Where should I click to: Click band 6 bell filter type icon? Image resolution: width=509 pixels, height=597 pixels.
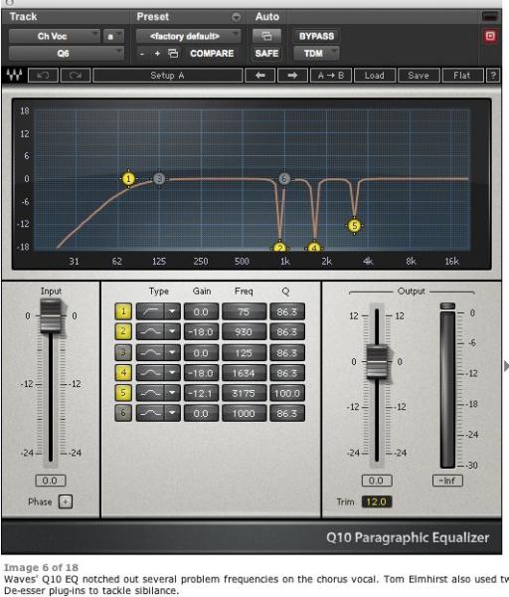coord(150,413)
